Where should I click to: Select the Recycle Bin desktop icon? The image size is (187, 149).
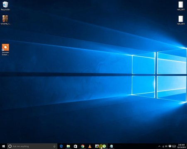tap(5, 6)
